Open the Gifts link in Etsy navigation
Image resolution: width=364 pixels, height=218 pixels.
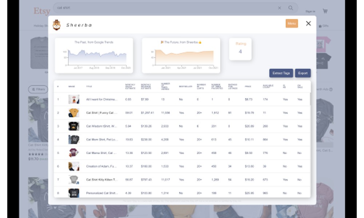(324, 26)
